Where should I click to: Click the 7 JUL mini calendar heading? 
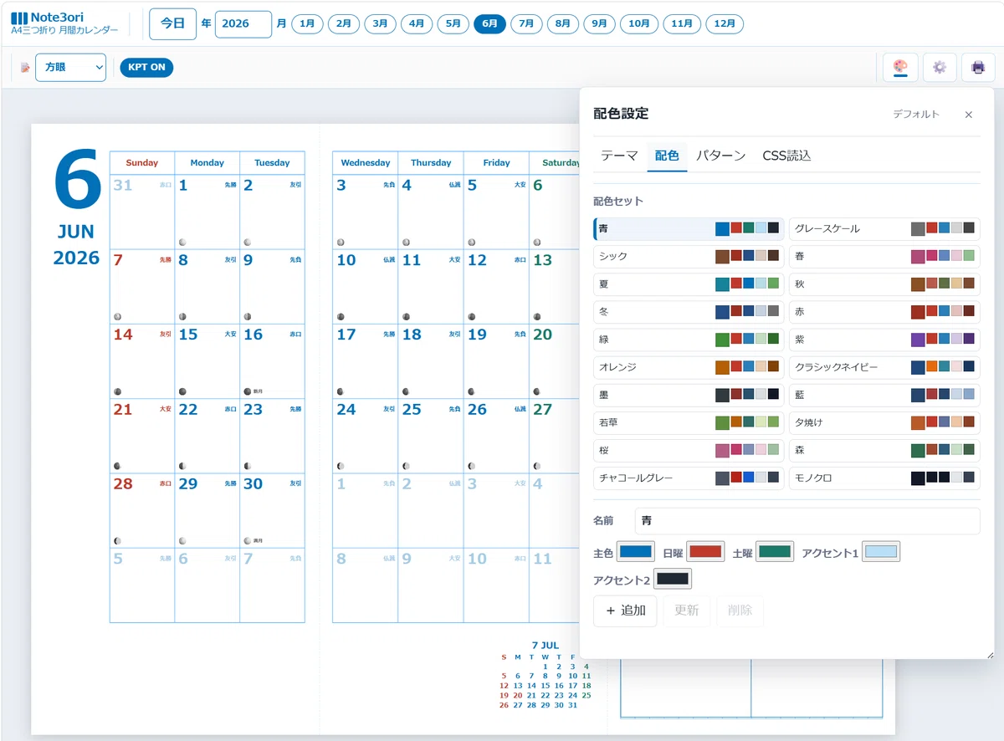(x=546, y=646)
